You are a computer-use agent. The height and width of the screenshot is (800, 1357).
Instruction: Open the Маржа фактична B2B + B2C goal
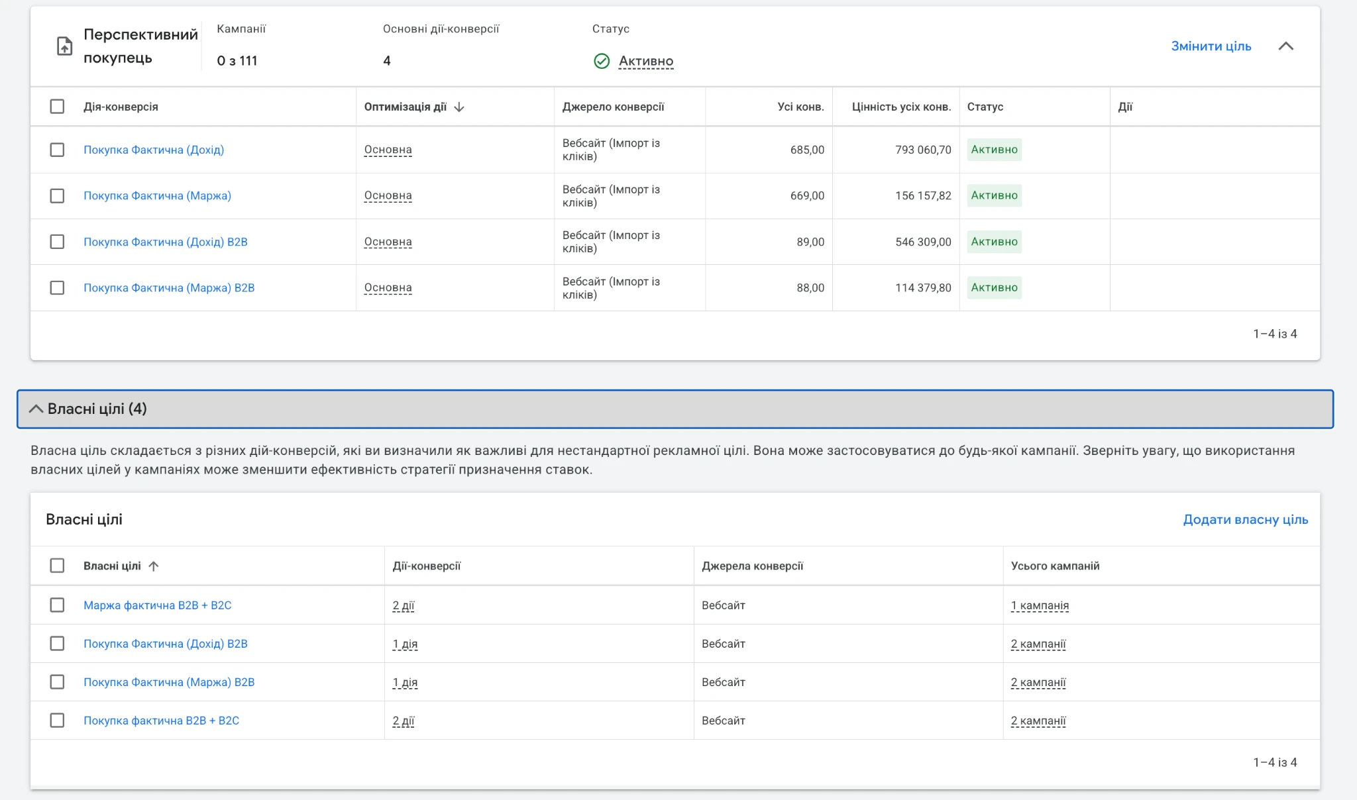158,605
